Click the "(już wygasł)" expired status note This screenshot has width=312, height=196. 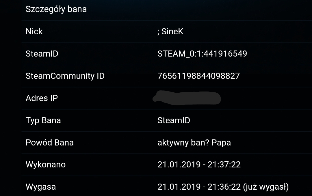click(266, 187)
